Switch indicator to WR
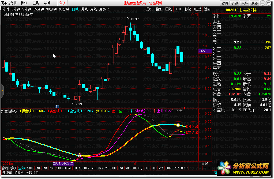Viewport: 274px width, 179px height. click(127, 168)
